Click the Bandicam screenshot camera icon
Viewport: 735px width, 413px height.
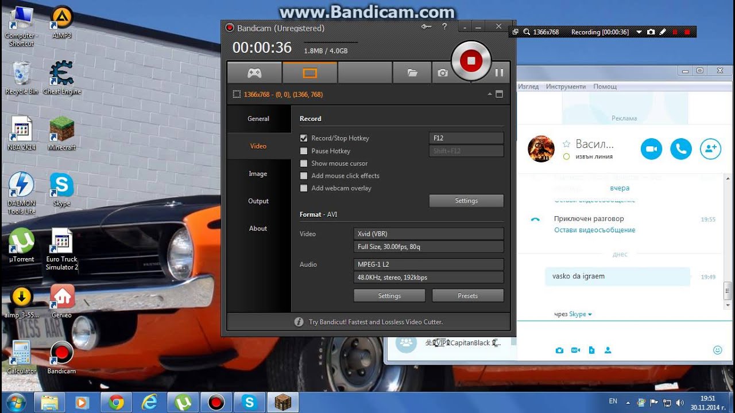click(442, 73)
